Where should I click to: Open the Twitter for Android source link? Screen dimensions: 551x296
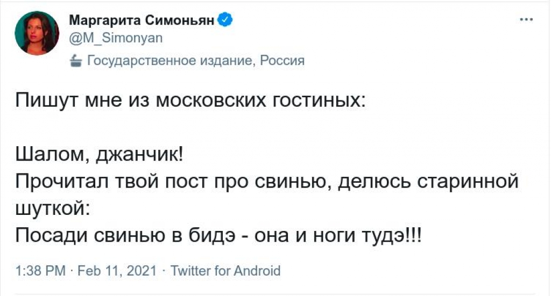coord(225,271)
